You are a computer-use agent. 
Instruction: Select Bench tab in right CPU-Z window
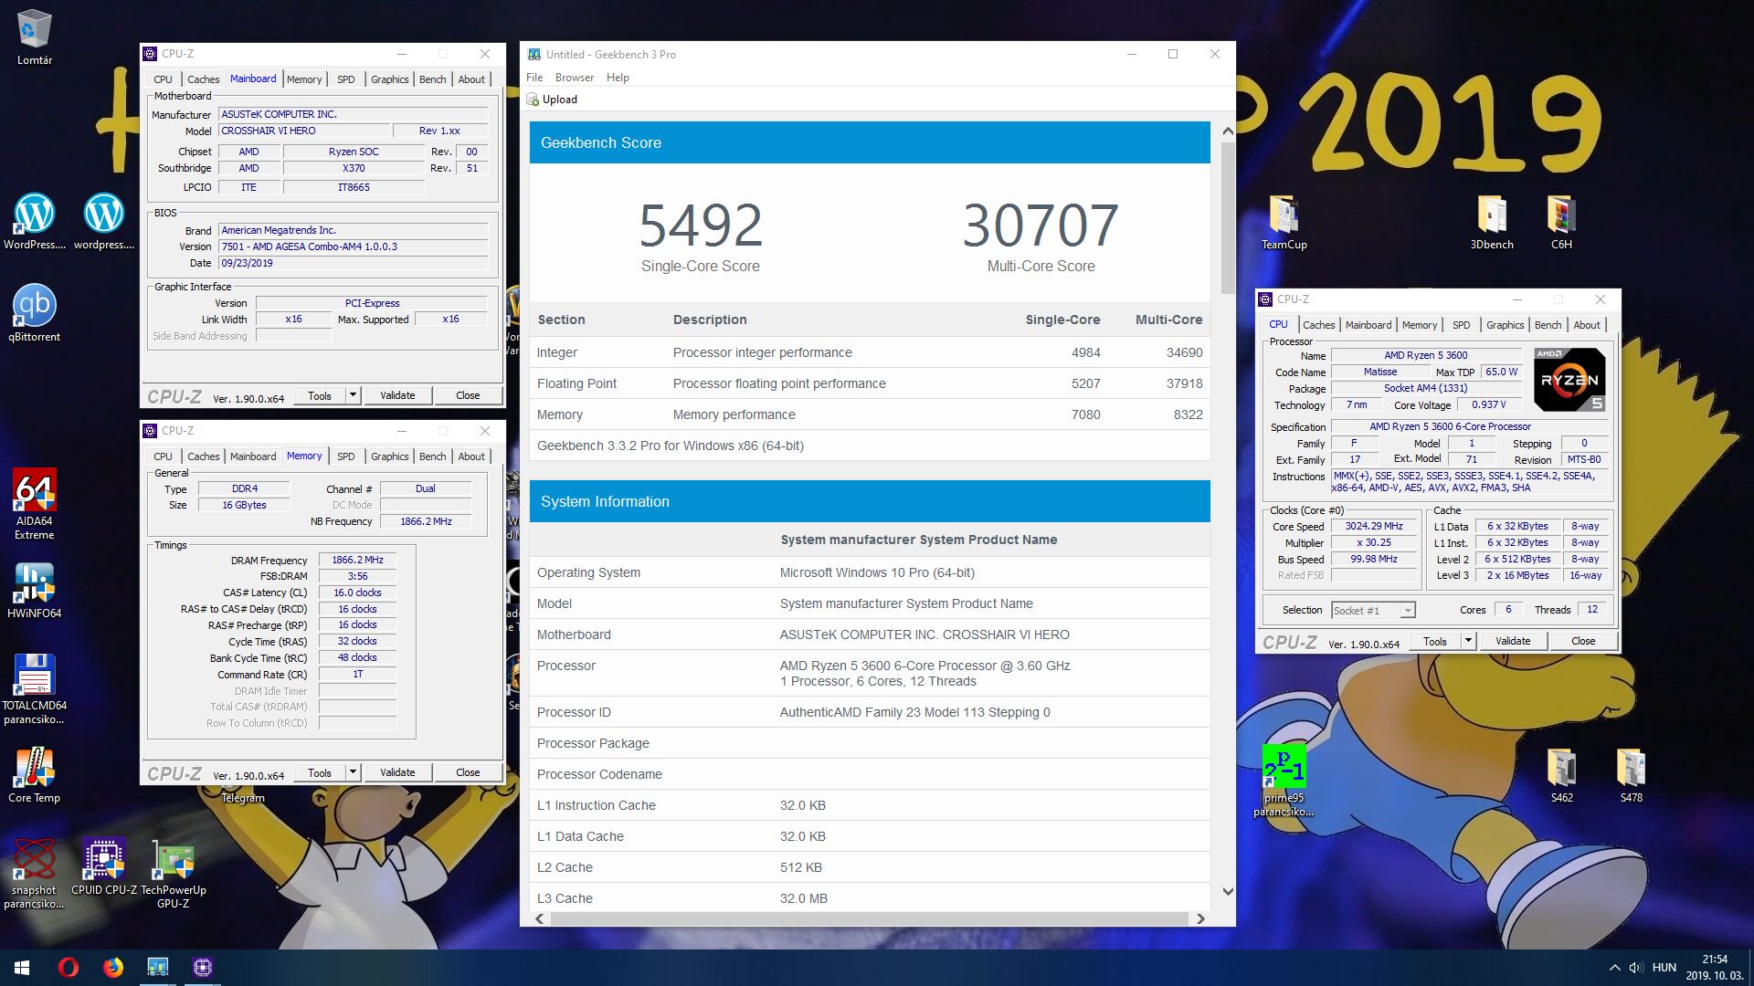click(1548, 325)
